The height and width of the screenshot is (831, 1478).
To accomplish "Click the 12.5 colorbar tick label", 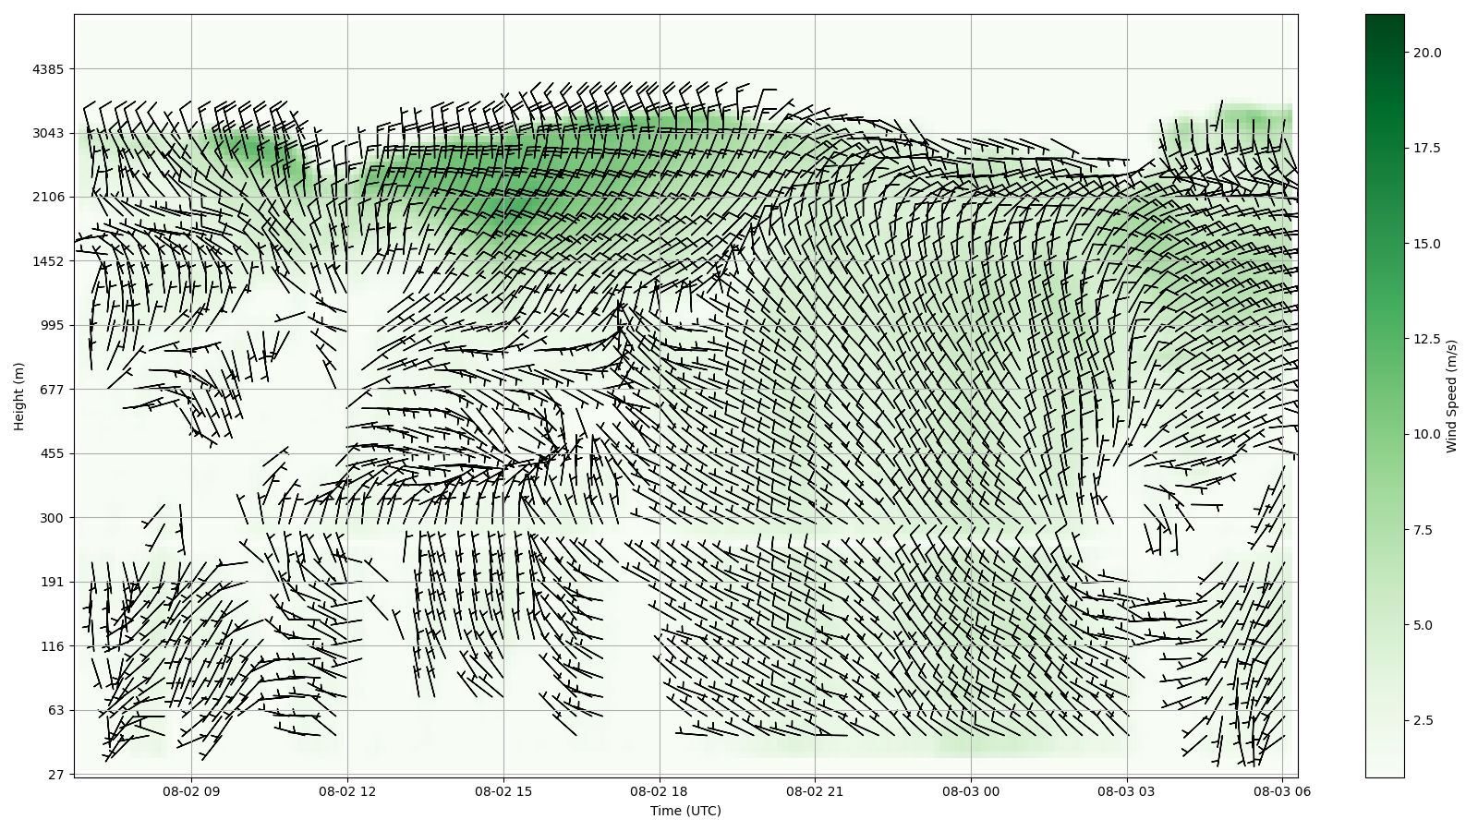I will pos(1426,339).
